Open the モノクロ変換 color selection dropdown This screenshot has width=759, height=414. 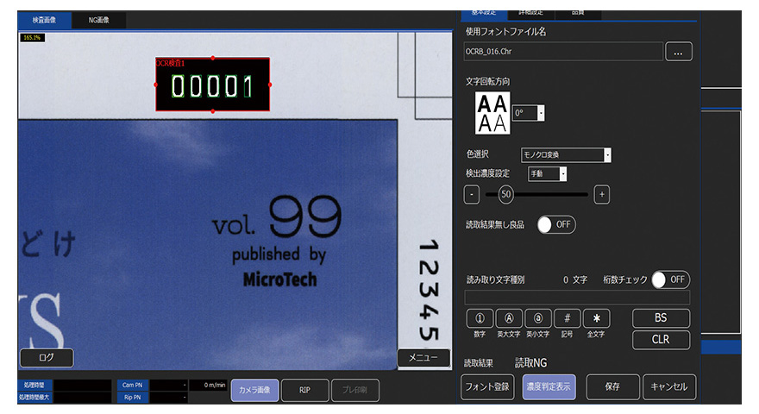[566, 155]
